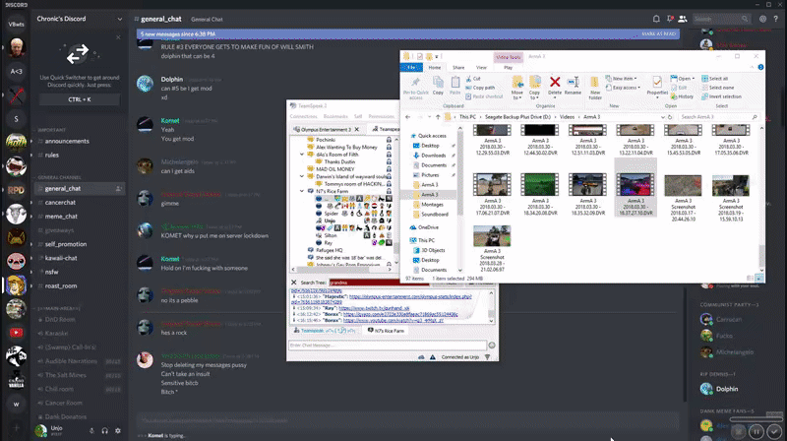Screen dimensions: 787x441
Task: Click Delete in File Explorer ribbon
Action: [x=555, y=86]
